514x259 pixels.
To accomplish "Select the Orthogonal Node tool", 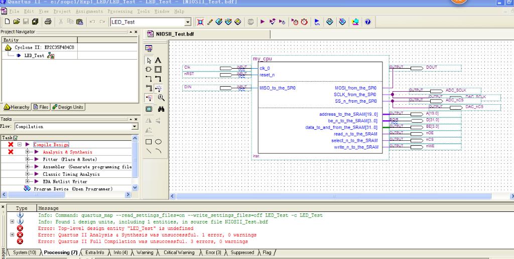I will point(149,79).
